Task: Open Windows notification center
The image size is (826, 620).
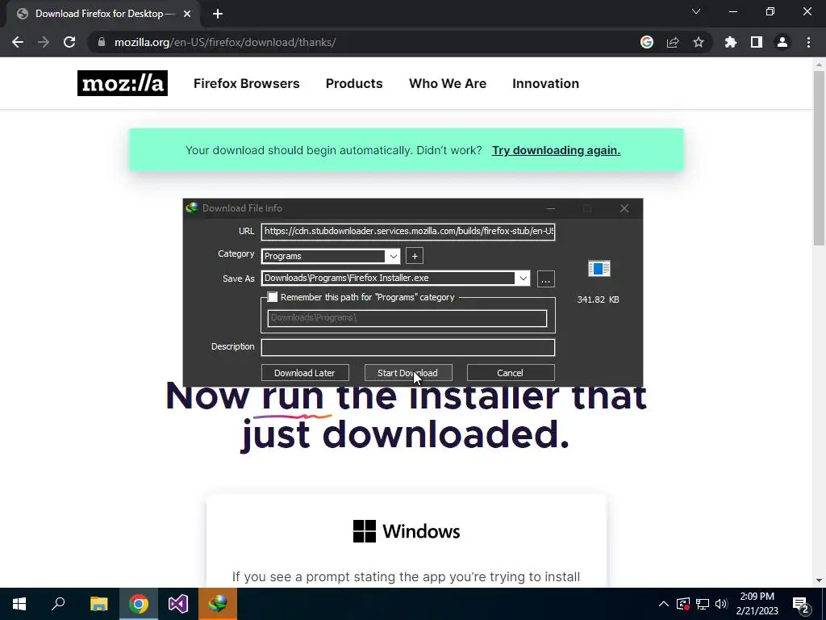Action: tap(801, 604)
